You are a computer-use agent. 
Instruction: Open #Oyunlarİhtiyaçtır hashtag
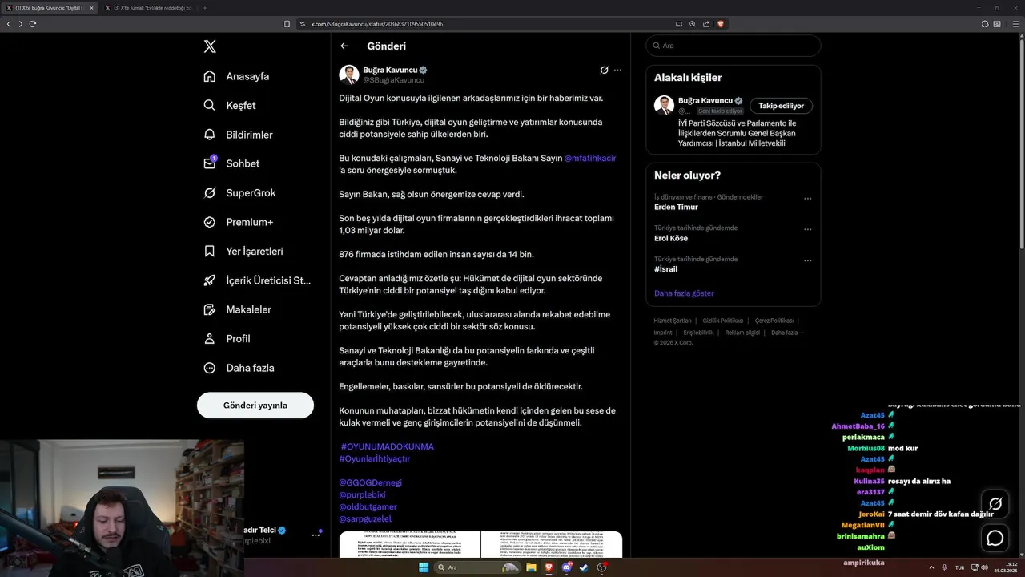375,458
